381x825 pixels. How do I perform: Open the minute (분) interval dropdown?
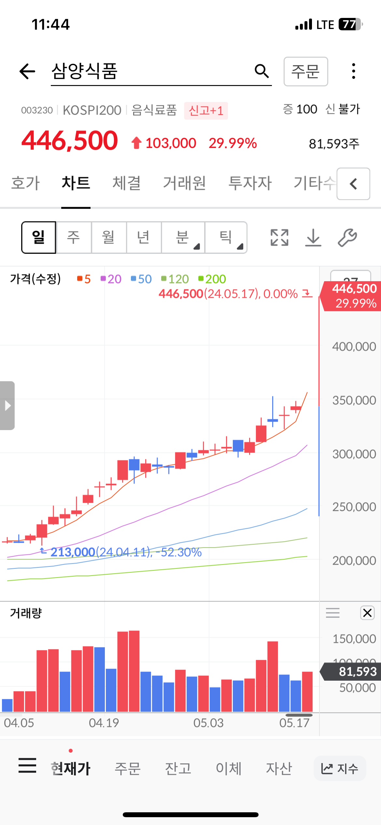(x=183, y=238)
